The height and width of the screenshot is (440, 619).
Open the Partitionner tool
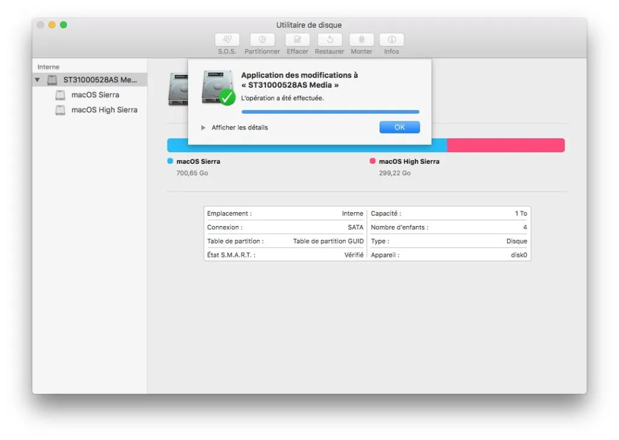(x=262, y=39)
